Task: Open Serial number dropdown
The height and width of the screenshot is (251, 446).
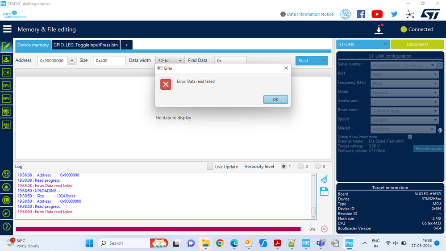Action: pyautogui.click(x=403, y=65)
